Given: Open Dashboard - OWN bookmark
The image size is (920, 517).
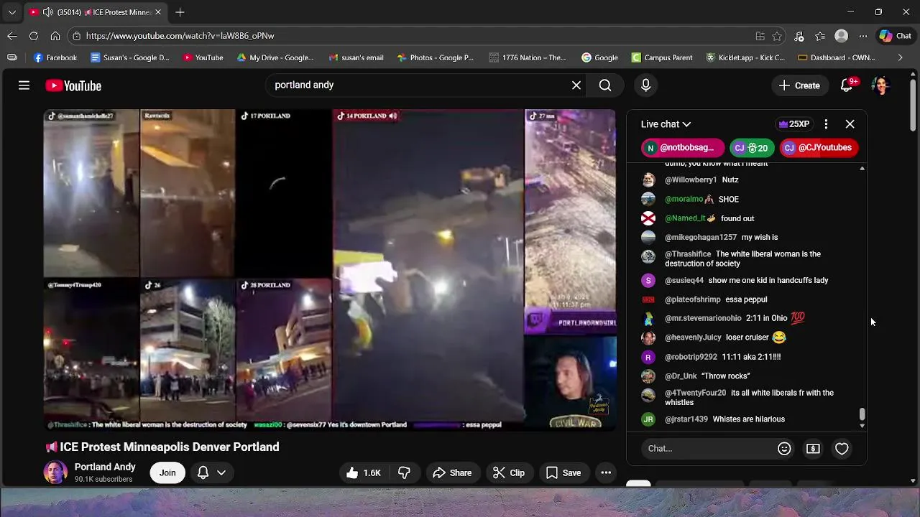Looking at the screenshot, I should point(837,57).
